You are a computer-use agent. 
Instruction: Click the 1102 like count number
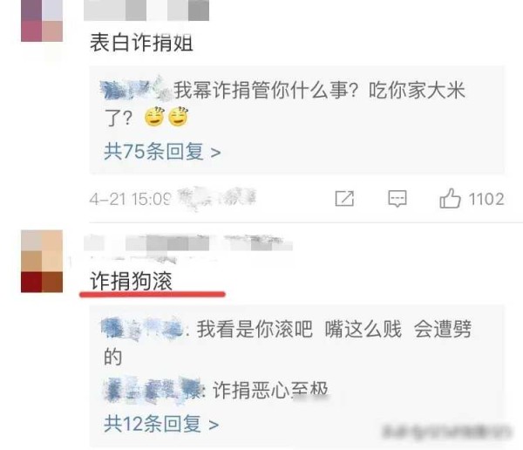[486, 199]
